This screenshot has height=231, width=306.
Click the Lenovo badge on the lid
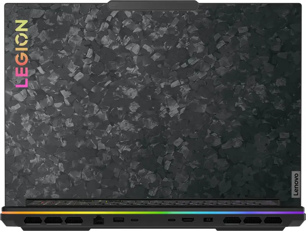296,184
